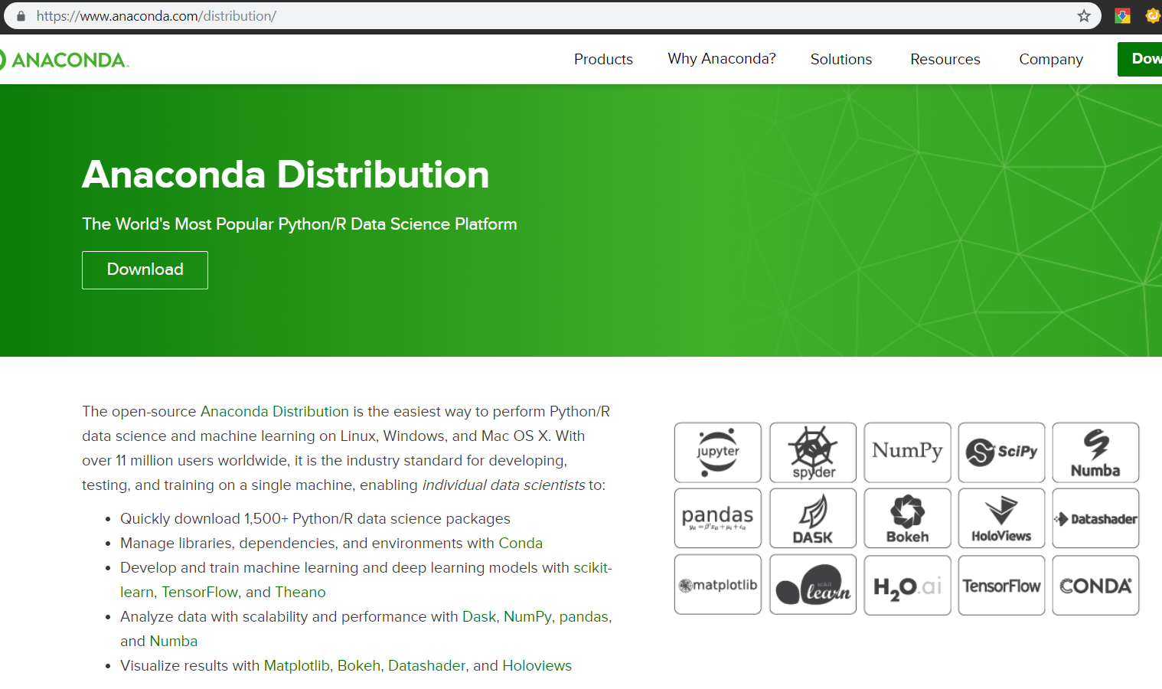Click the green Download button in navbar

pos(1140,59)
